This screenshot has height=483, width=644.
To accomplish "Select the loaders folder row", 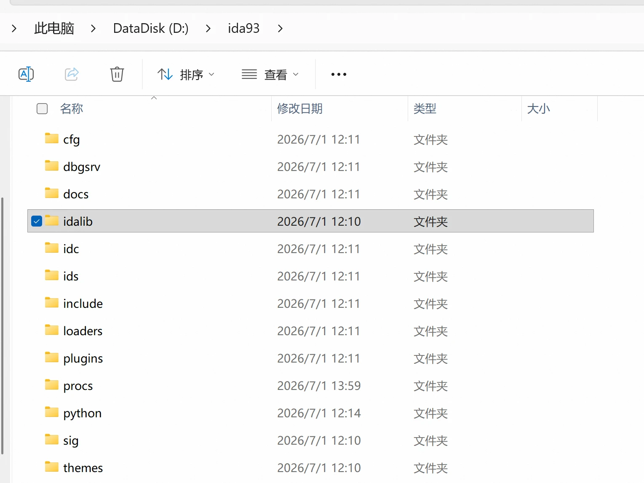I will (x=310, y=331).
